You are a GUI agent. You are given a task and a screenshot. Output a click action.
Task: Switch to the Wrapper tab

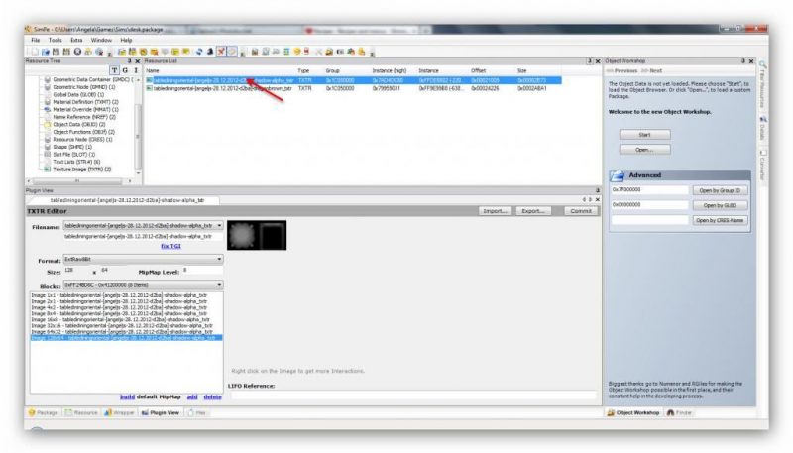[x=119, y=411]
